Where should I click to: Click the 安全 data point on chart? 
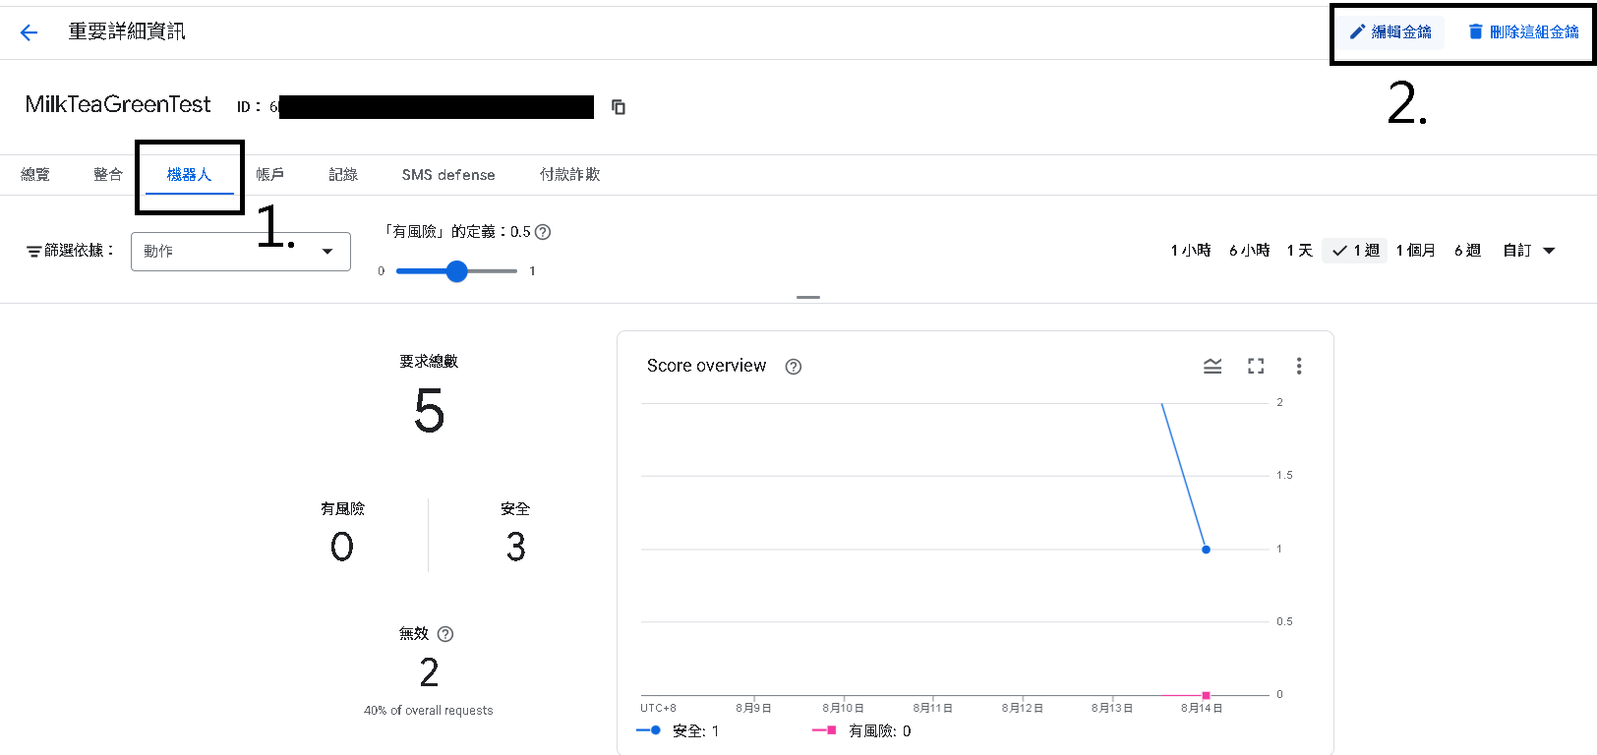(x=1206, y=550)
